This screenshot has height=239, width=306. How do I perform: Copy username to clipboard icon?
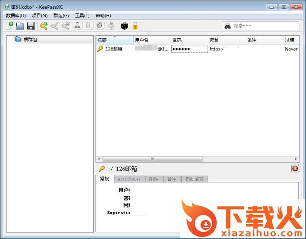click(x=78, y=25)
